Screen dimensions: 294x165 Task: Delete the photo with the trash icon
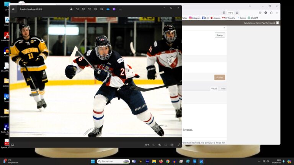point(83,9)
